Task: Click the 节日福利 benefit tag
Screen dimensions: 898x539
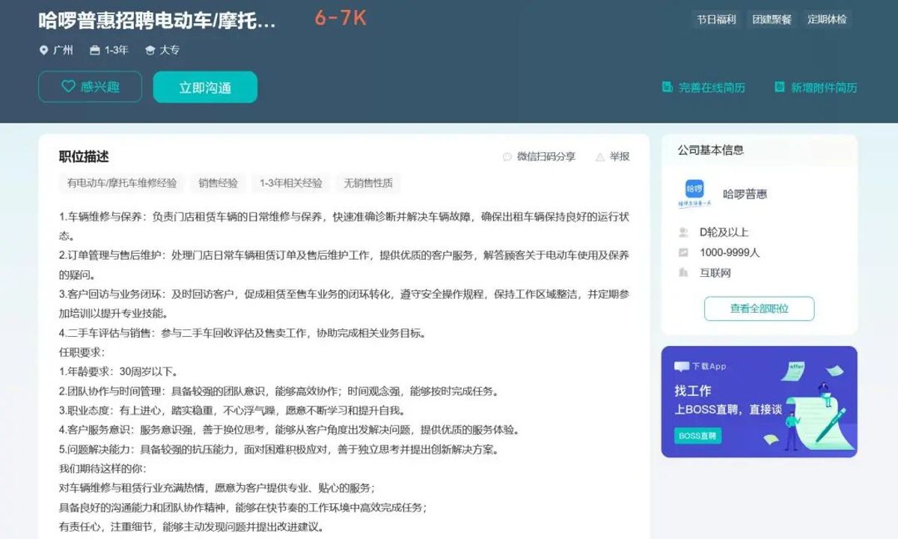Action: pos(716,19)
